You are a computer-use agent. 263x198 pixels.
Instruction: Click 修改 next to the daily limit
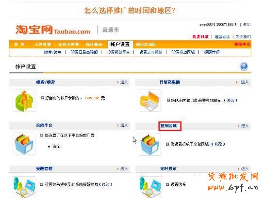(x=230, y=100)
